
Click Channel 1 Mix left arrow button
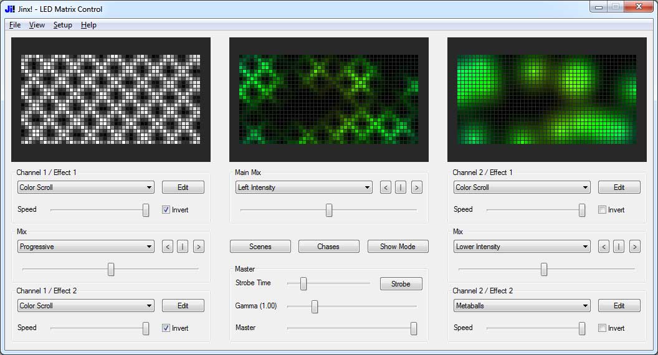coord(168,247)
